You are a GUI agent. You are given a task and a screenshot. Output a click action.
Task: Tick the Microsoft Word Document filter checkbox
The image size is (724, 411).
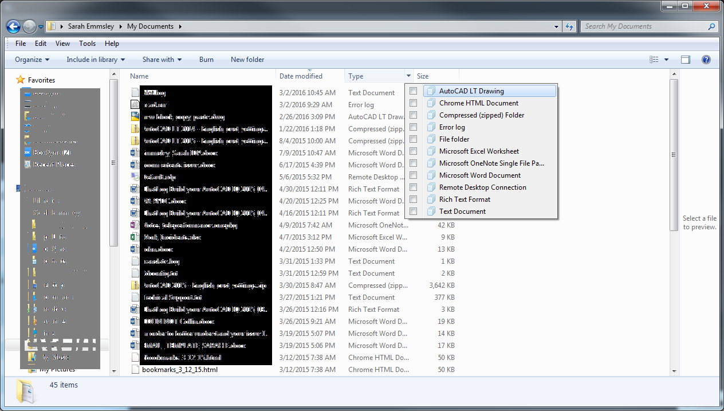pos(413,175)
